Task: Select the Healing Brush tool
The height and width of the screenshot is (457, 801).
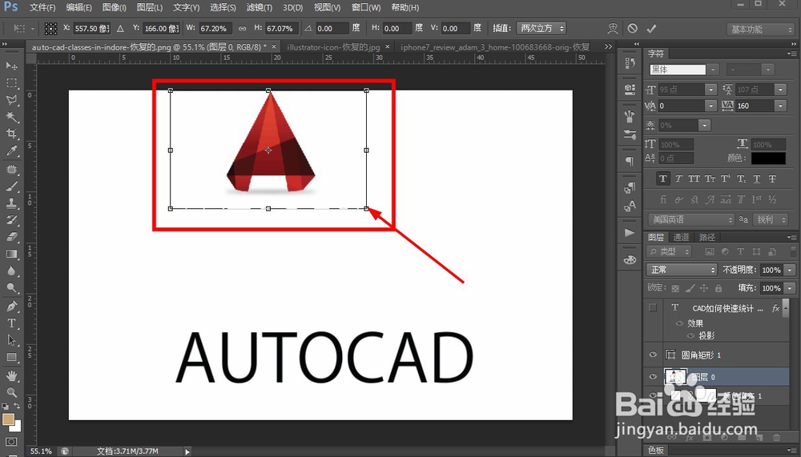Action: pos(11,169)
